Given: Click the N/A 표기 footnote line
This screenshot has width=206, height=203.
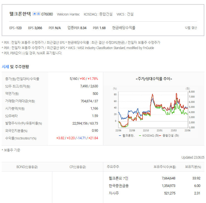Looking at the screenshot, I should point(32,53).
